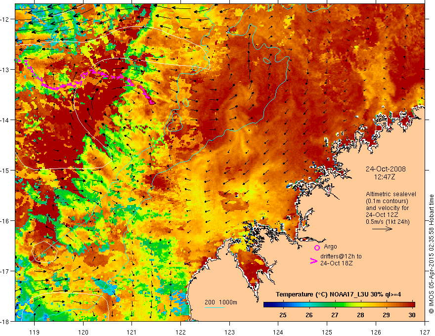Click the latitude axis label '-15'
This screenshot has height=336, width=435.
click(5, 170)
